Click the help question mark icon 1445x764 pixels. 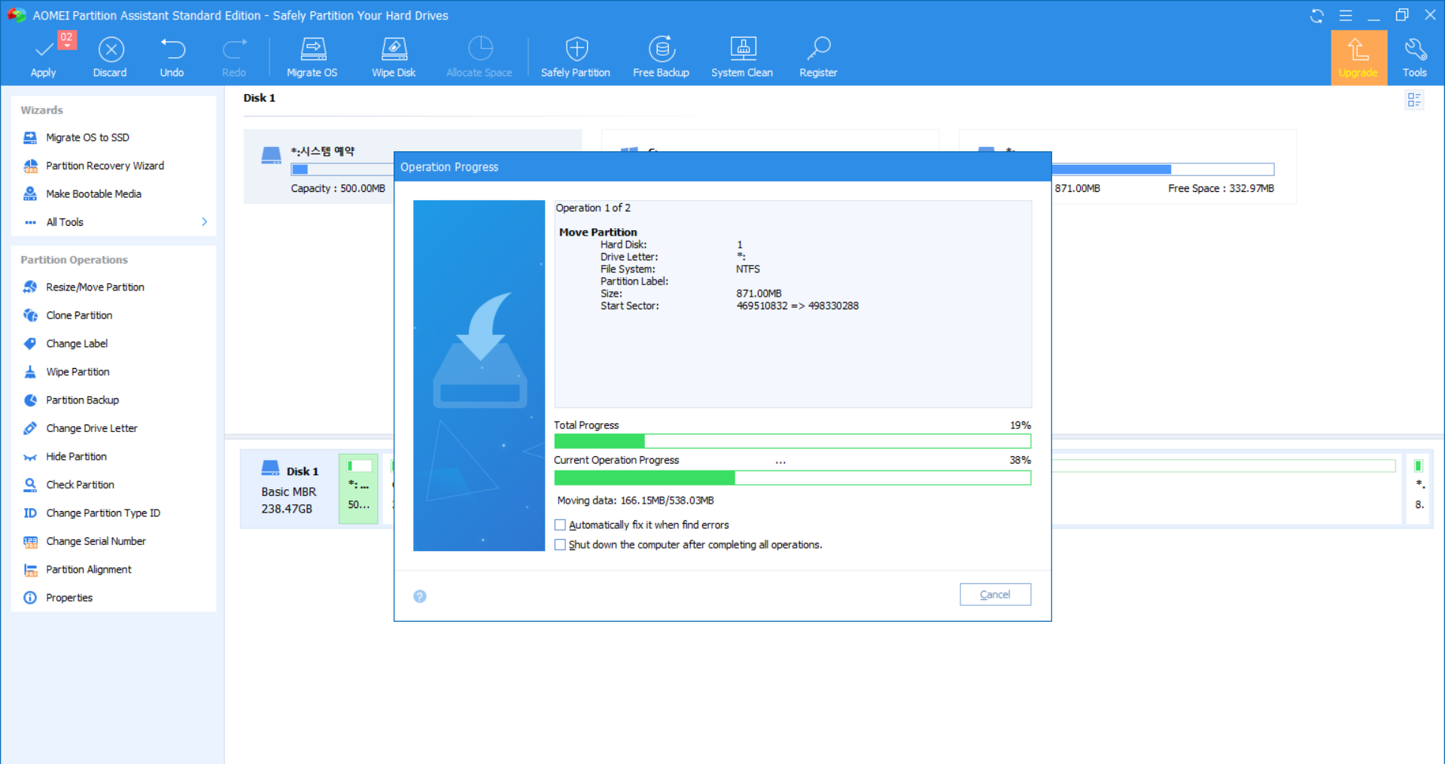point(420,596)
